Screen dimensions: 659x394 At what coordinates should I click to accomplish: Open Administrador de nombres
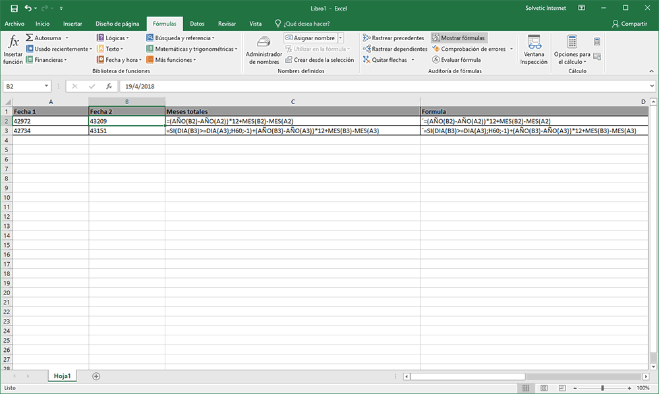[264, 50]
